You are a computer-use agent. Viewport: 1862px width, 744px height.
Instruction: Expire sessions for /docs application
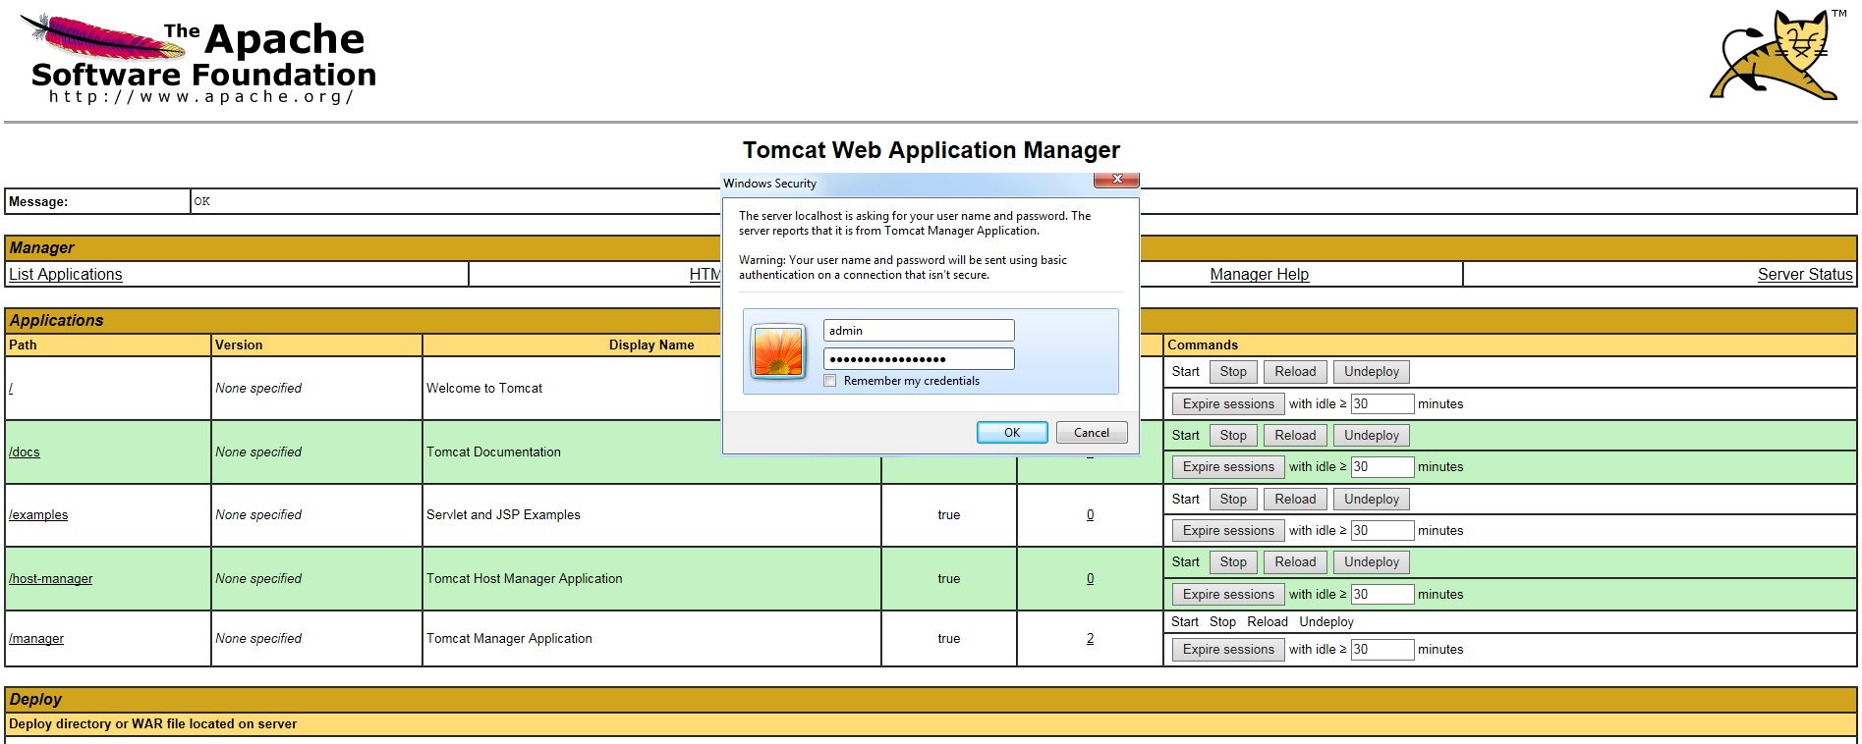[x=1228, y=467]
